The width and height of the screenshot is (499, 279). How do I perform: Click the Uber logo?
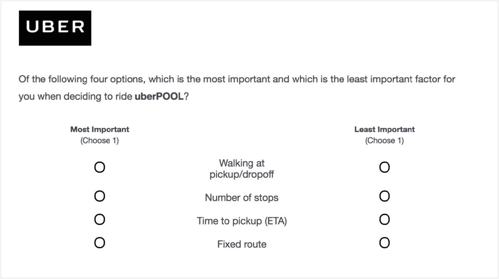tap(55, 28)
